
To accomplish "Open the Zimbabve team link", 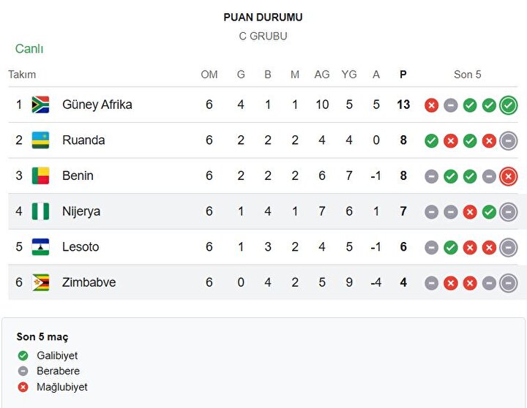I will (89, 282).
